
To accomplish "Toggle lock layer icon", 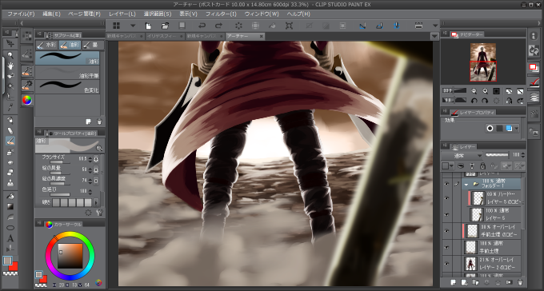I will point(482,165).
